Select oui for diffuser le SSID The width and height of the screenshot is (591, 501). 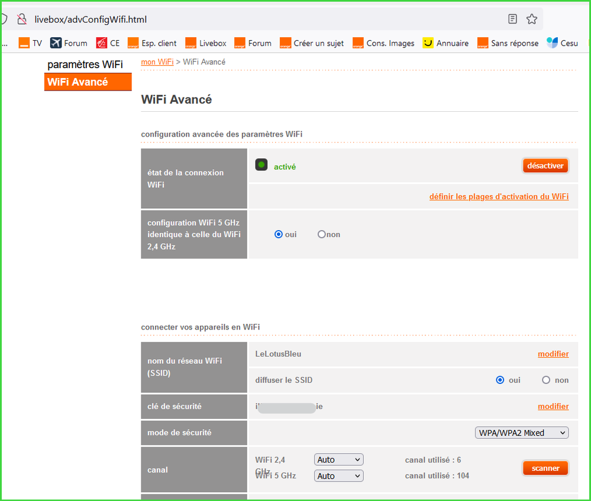coord(500,380)
